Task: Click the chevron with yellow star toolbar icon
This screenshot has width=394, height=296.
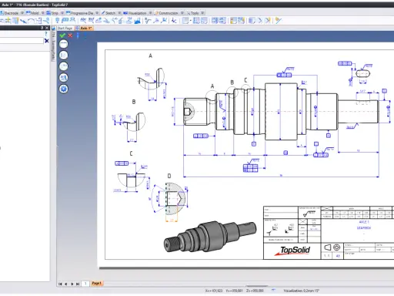Action: (x=268, y=21)
